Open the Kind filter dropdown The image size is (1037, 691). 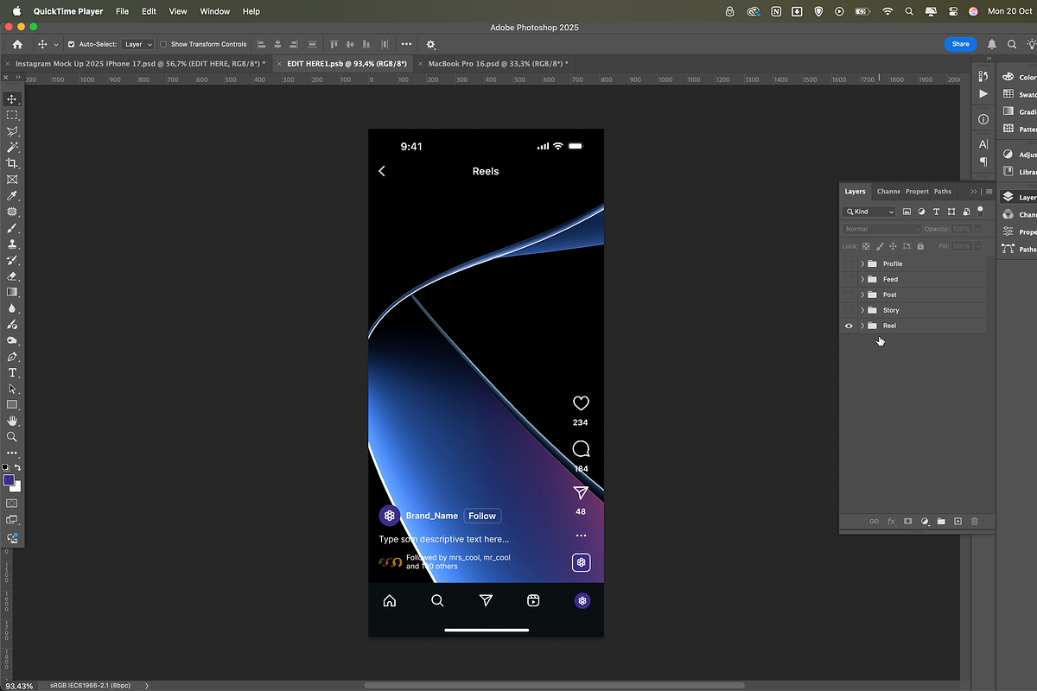tap(870, 212)
